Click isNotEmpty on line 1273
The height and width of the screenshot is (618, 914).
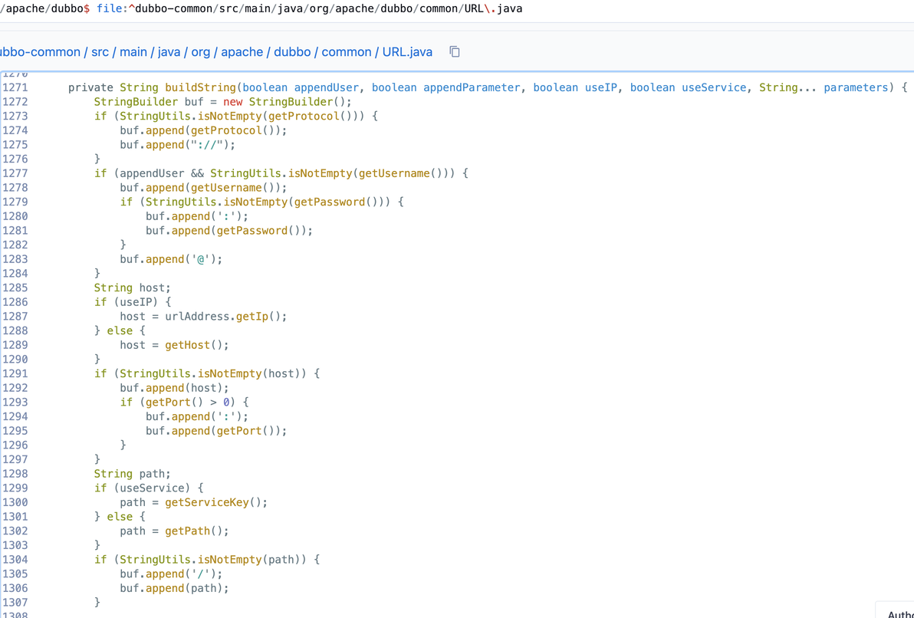(x=230, y=116)
